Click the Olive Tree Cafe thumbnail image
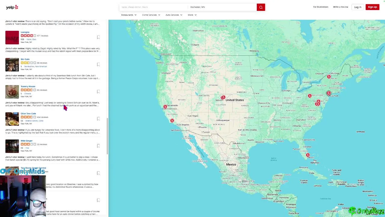 tap(12, 119)
